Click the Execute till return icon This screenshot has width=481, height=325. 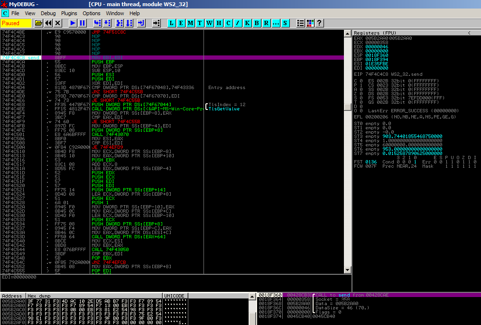141,23
